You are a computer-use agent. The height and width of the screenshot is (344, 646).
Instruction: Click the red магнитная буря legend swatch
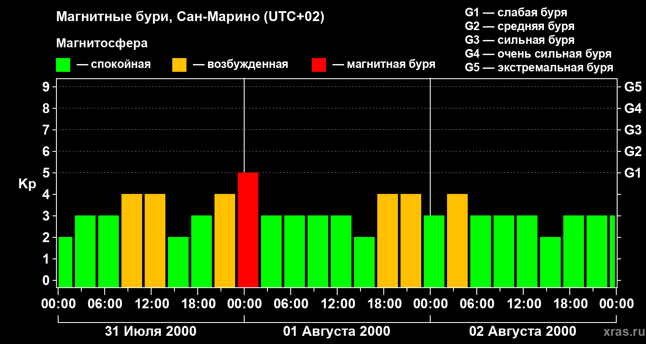[x=319, y=65]
